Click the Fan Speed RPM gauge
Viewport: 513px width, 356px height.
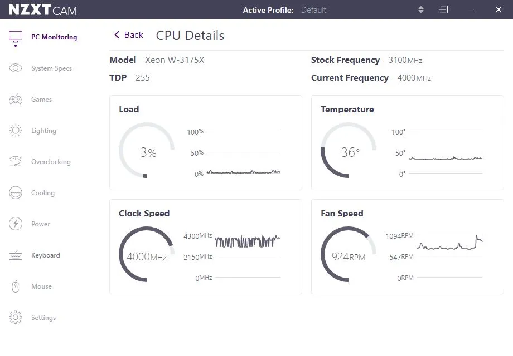(349, 255)
